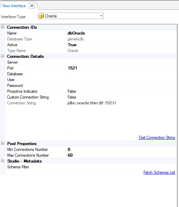Collapse the Studio - Metadata section
179x207 pixels.
coord(2,161)
